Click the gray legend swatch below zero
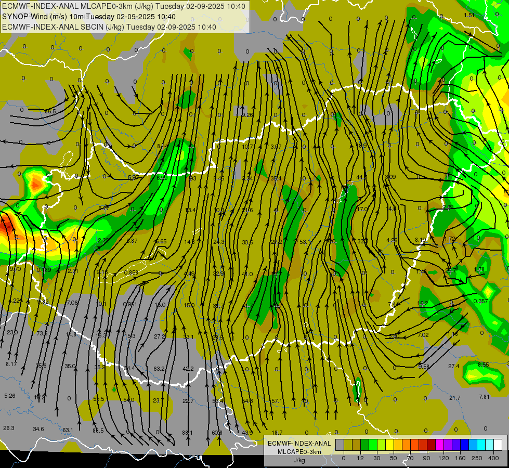 click(340, 445)
